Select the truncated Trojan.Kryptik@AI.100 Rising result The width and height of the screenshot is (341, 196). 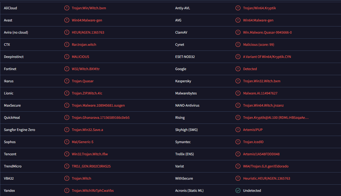276,117
